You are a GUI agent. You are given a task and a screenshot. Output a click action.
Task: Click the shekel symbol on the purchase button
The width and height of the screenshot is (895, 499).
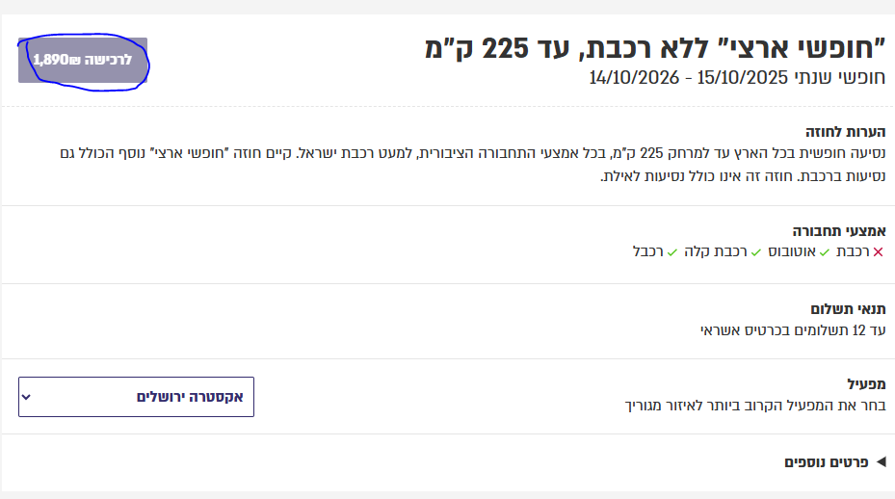(76, 60)
